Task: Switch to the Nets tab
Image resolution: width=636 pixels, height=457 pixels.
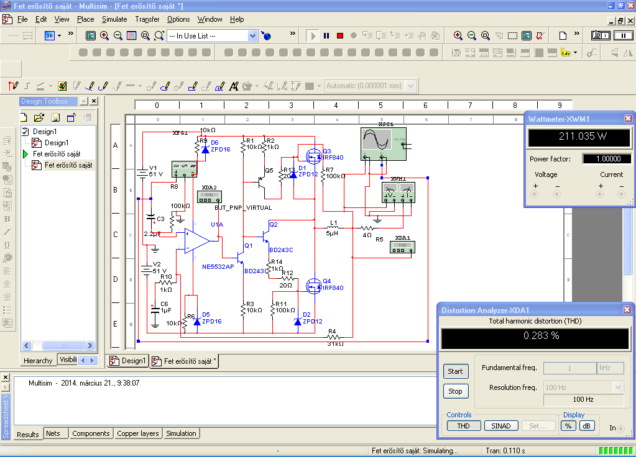Action: (53, 433)
